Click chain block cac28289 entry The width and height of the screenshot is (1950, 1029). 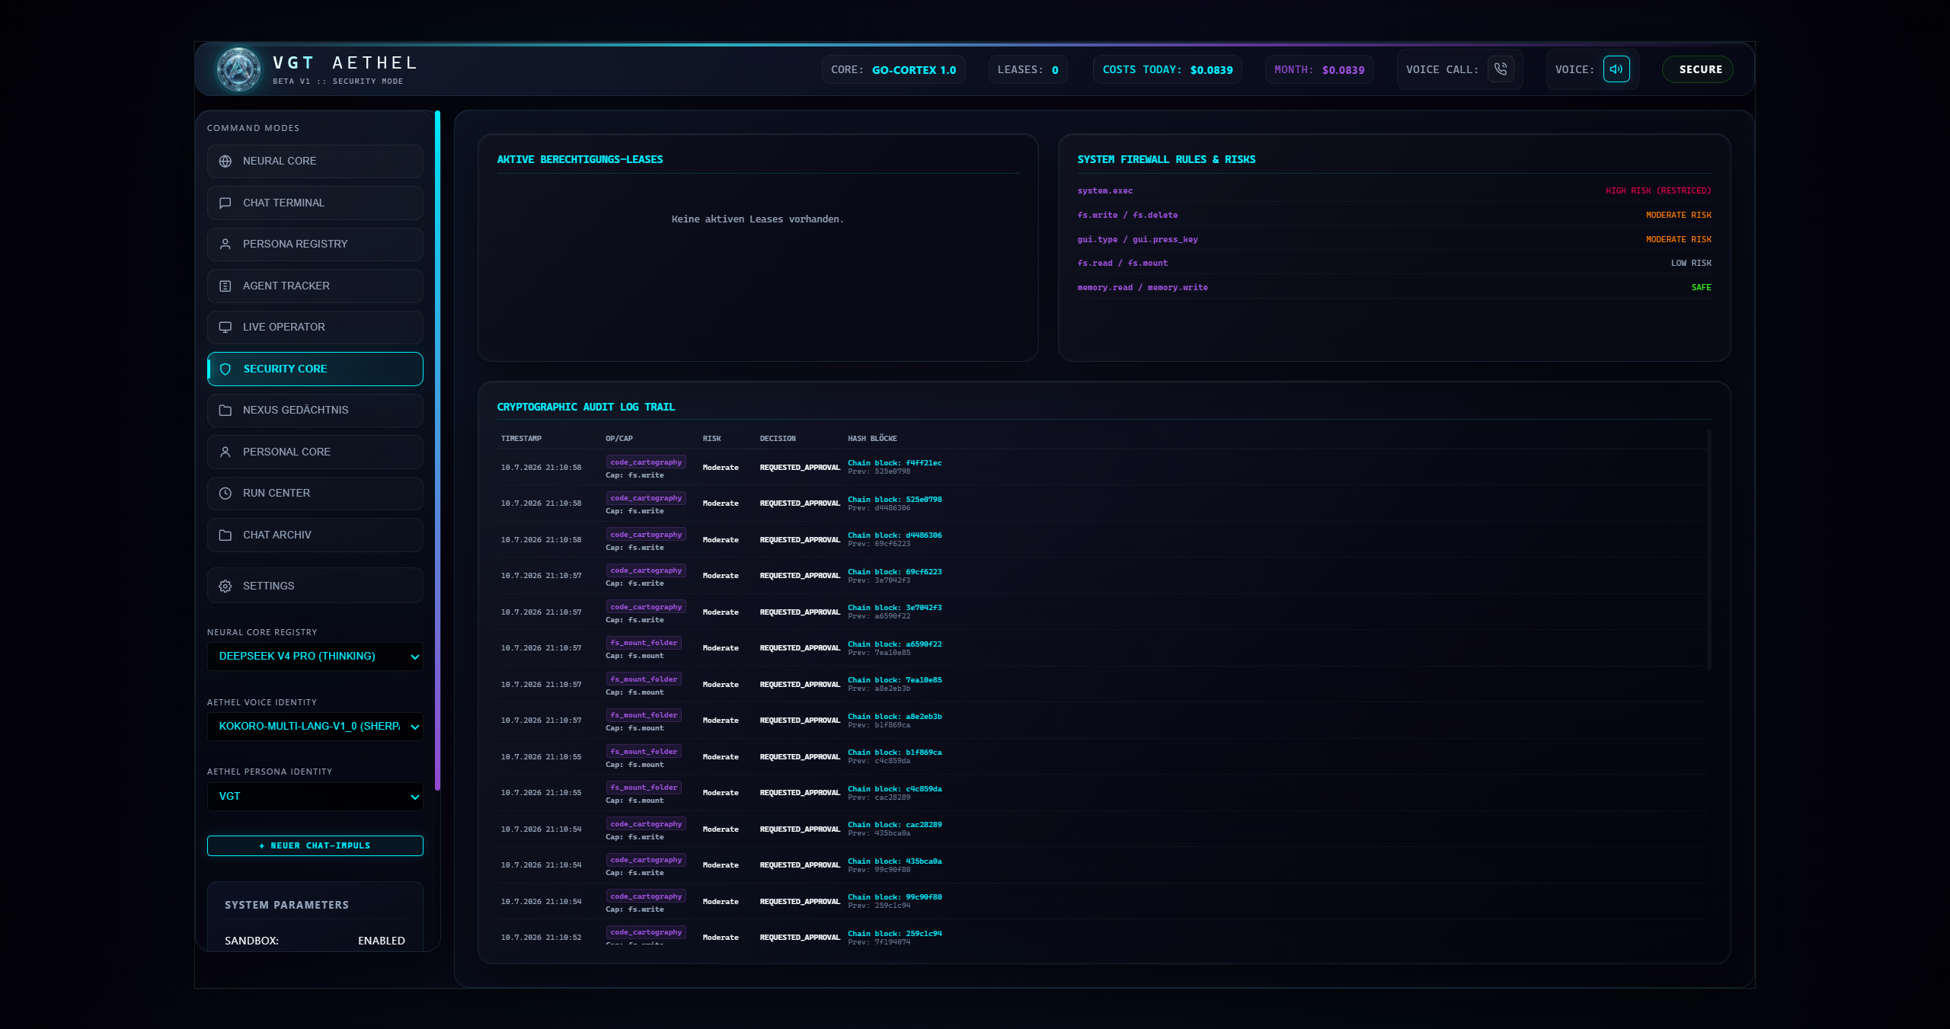pos(895,825)
